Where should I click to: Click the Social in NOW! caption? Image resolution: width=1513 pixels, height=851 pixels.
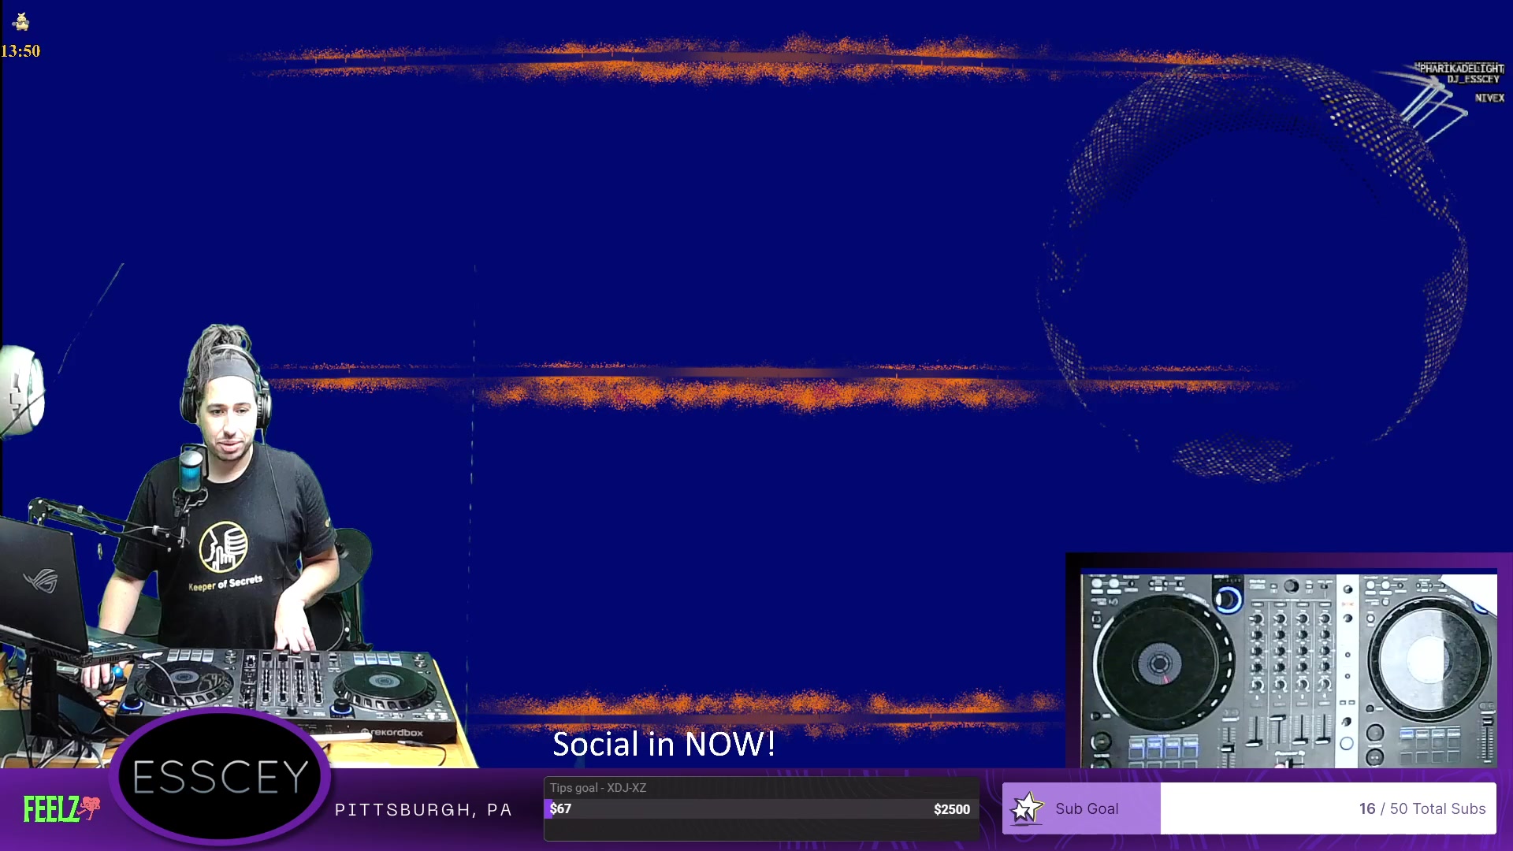click(664, 745)
